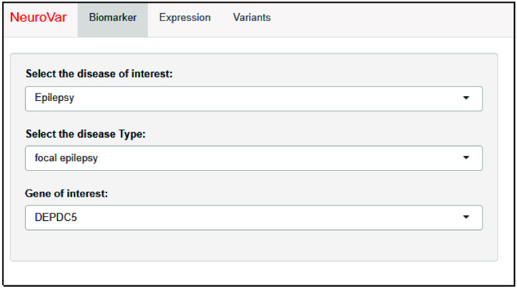Click the 'focal epilepsy' selected value text
The width and height of the screenshot is (517, 305).
point(65,158)
